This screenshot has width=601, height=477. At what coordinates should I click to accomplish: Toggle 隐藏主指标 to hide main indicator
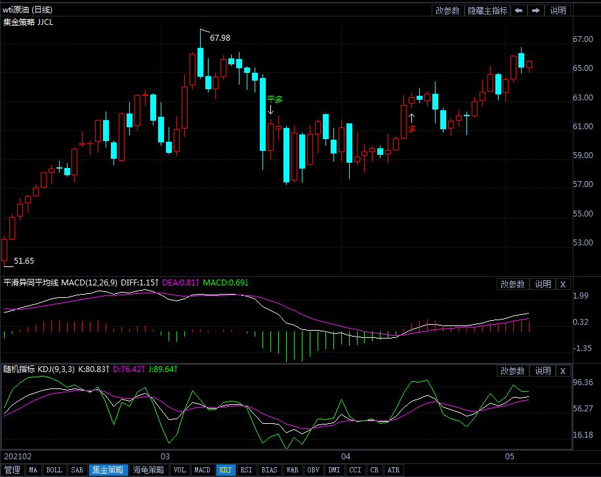487,10
